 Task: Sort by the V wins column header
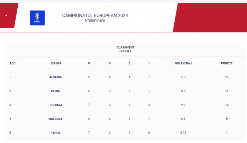pos(109,63)
